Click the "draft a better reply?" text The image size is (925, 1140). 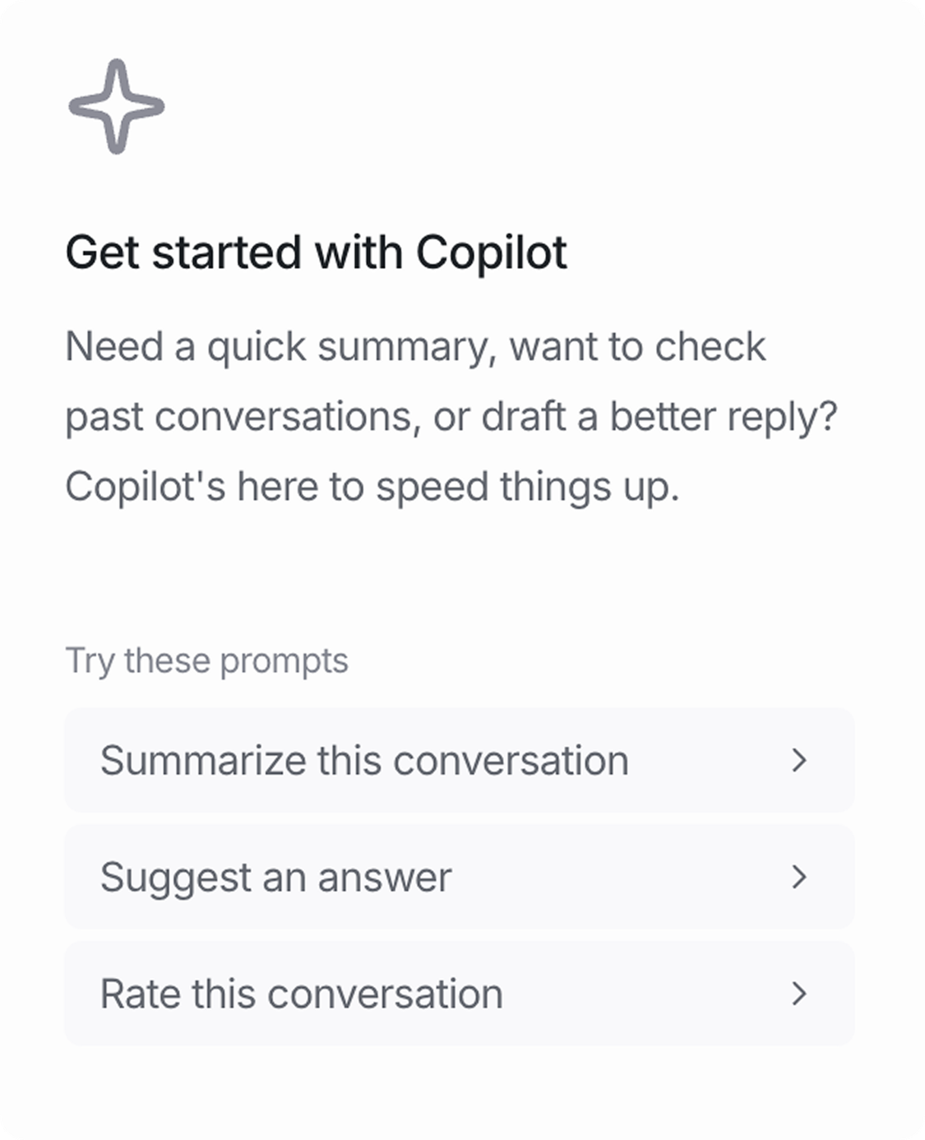click(659, 416)
